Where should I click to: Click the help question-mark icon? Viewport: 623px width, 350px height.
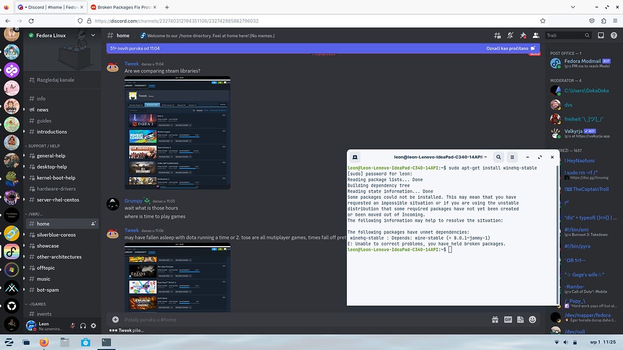pyautogui.click(x=614, y=35)
